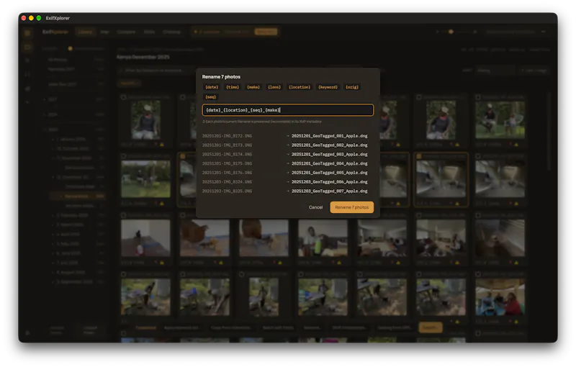Click new name 20251203_GeoTagged_006_Apple.dng
The image size is (576, 367).
(330, 181)
